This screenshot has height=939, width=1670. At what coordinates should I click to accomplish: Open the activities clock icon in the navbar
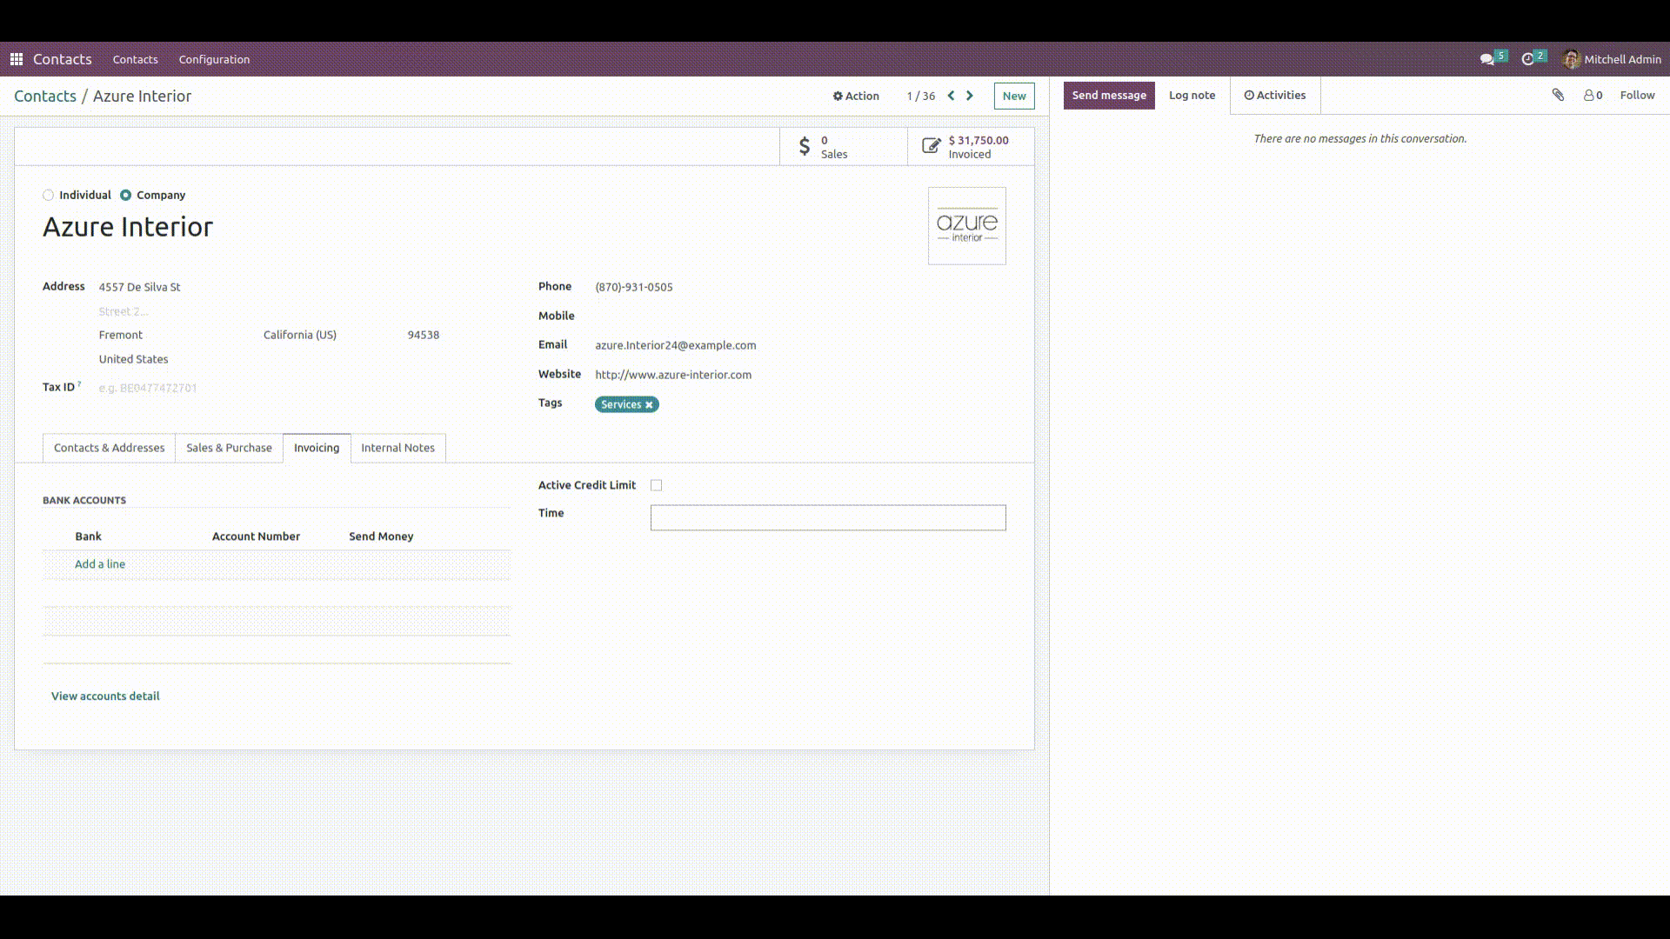[x=1528, y=59]
